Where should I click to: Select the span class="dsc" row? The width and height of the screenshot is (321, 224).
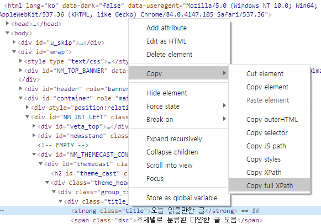coord(167,220)
